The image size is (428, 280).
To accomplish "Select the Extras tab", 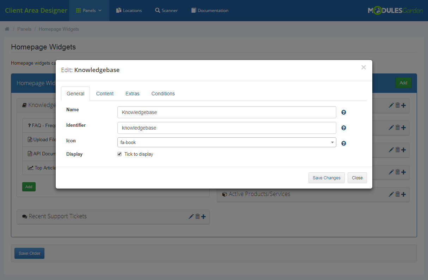I will [x=132, y=94].
